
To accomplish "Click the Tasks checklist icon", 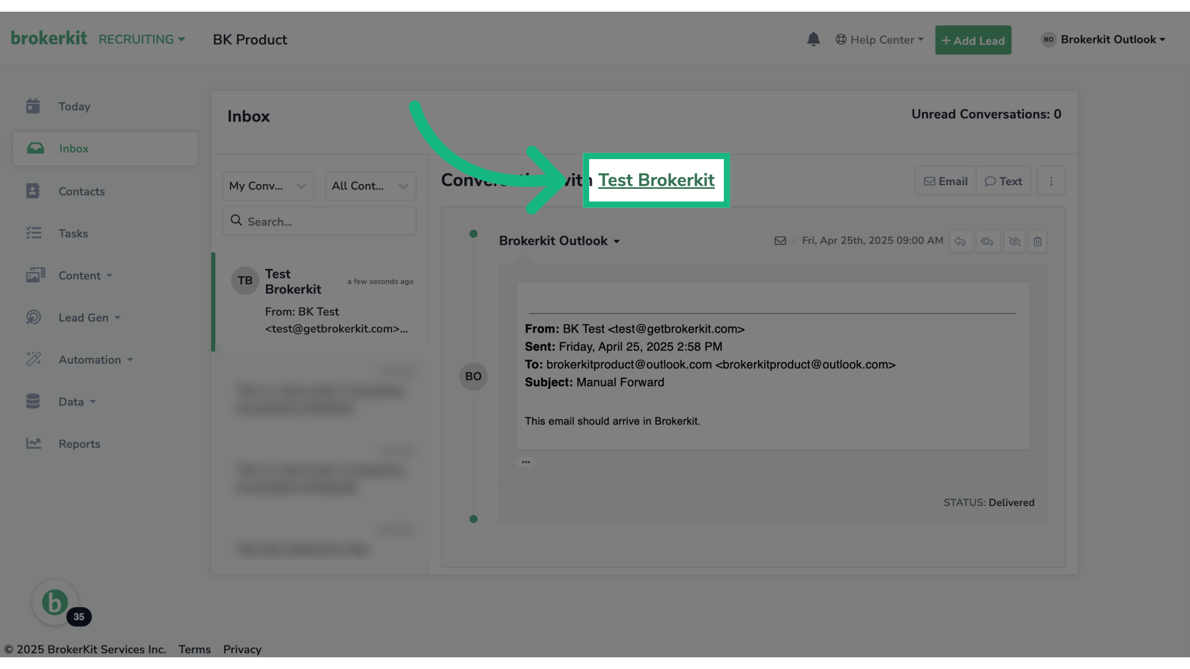I will (33, 233).
